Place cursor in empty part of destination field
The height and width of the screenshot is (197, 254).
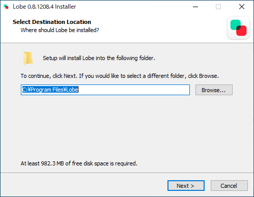(x=134, y=90)
